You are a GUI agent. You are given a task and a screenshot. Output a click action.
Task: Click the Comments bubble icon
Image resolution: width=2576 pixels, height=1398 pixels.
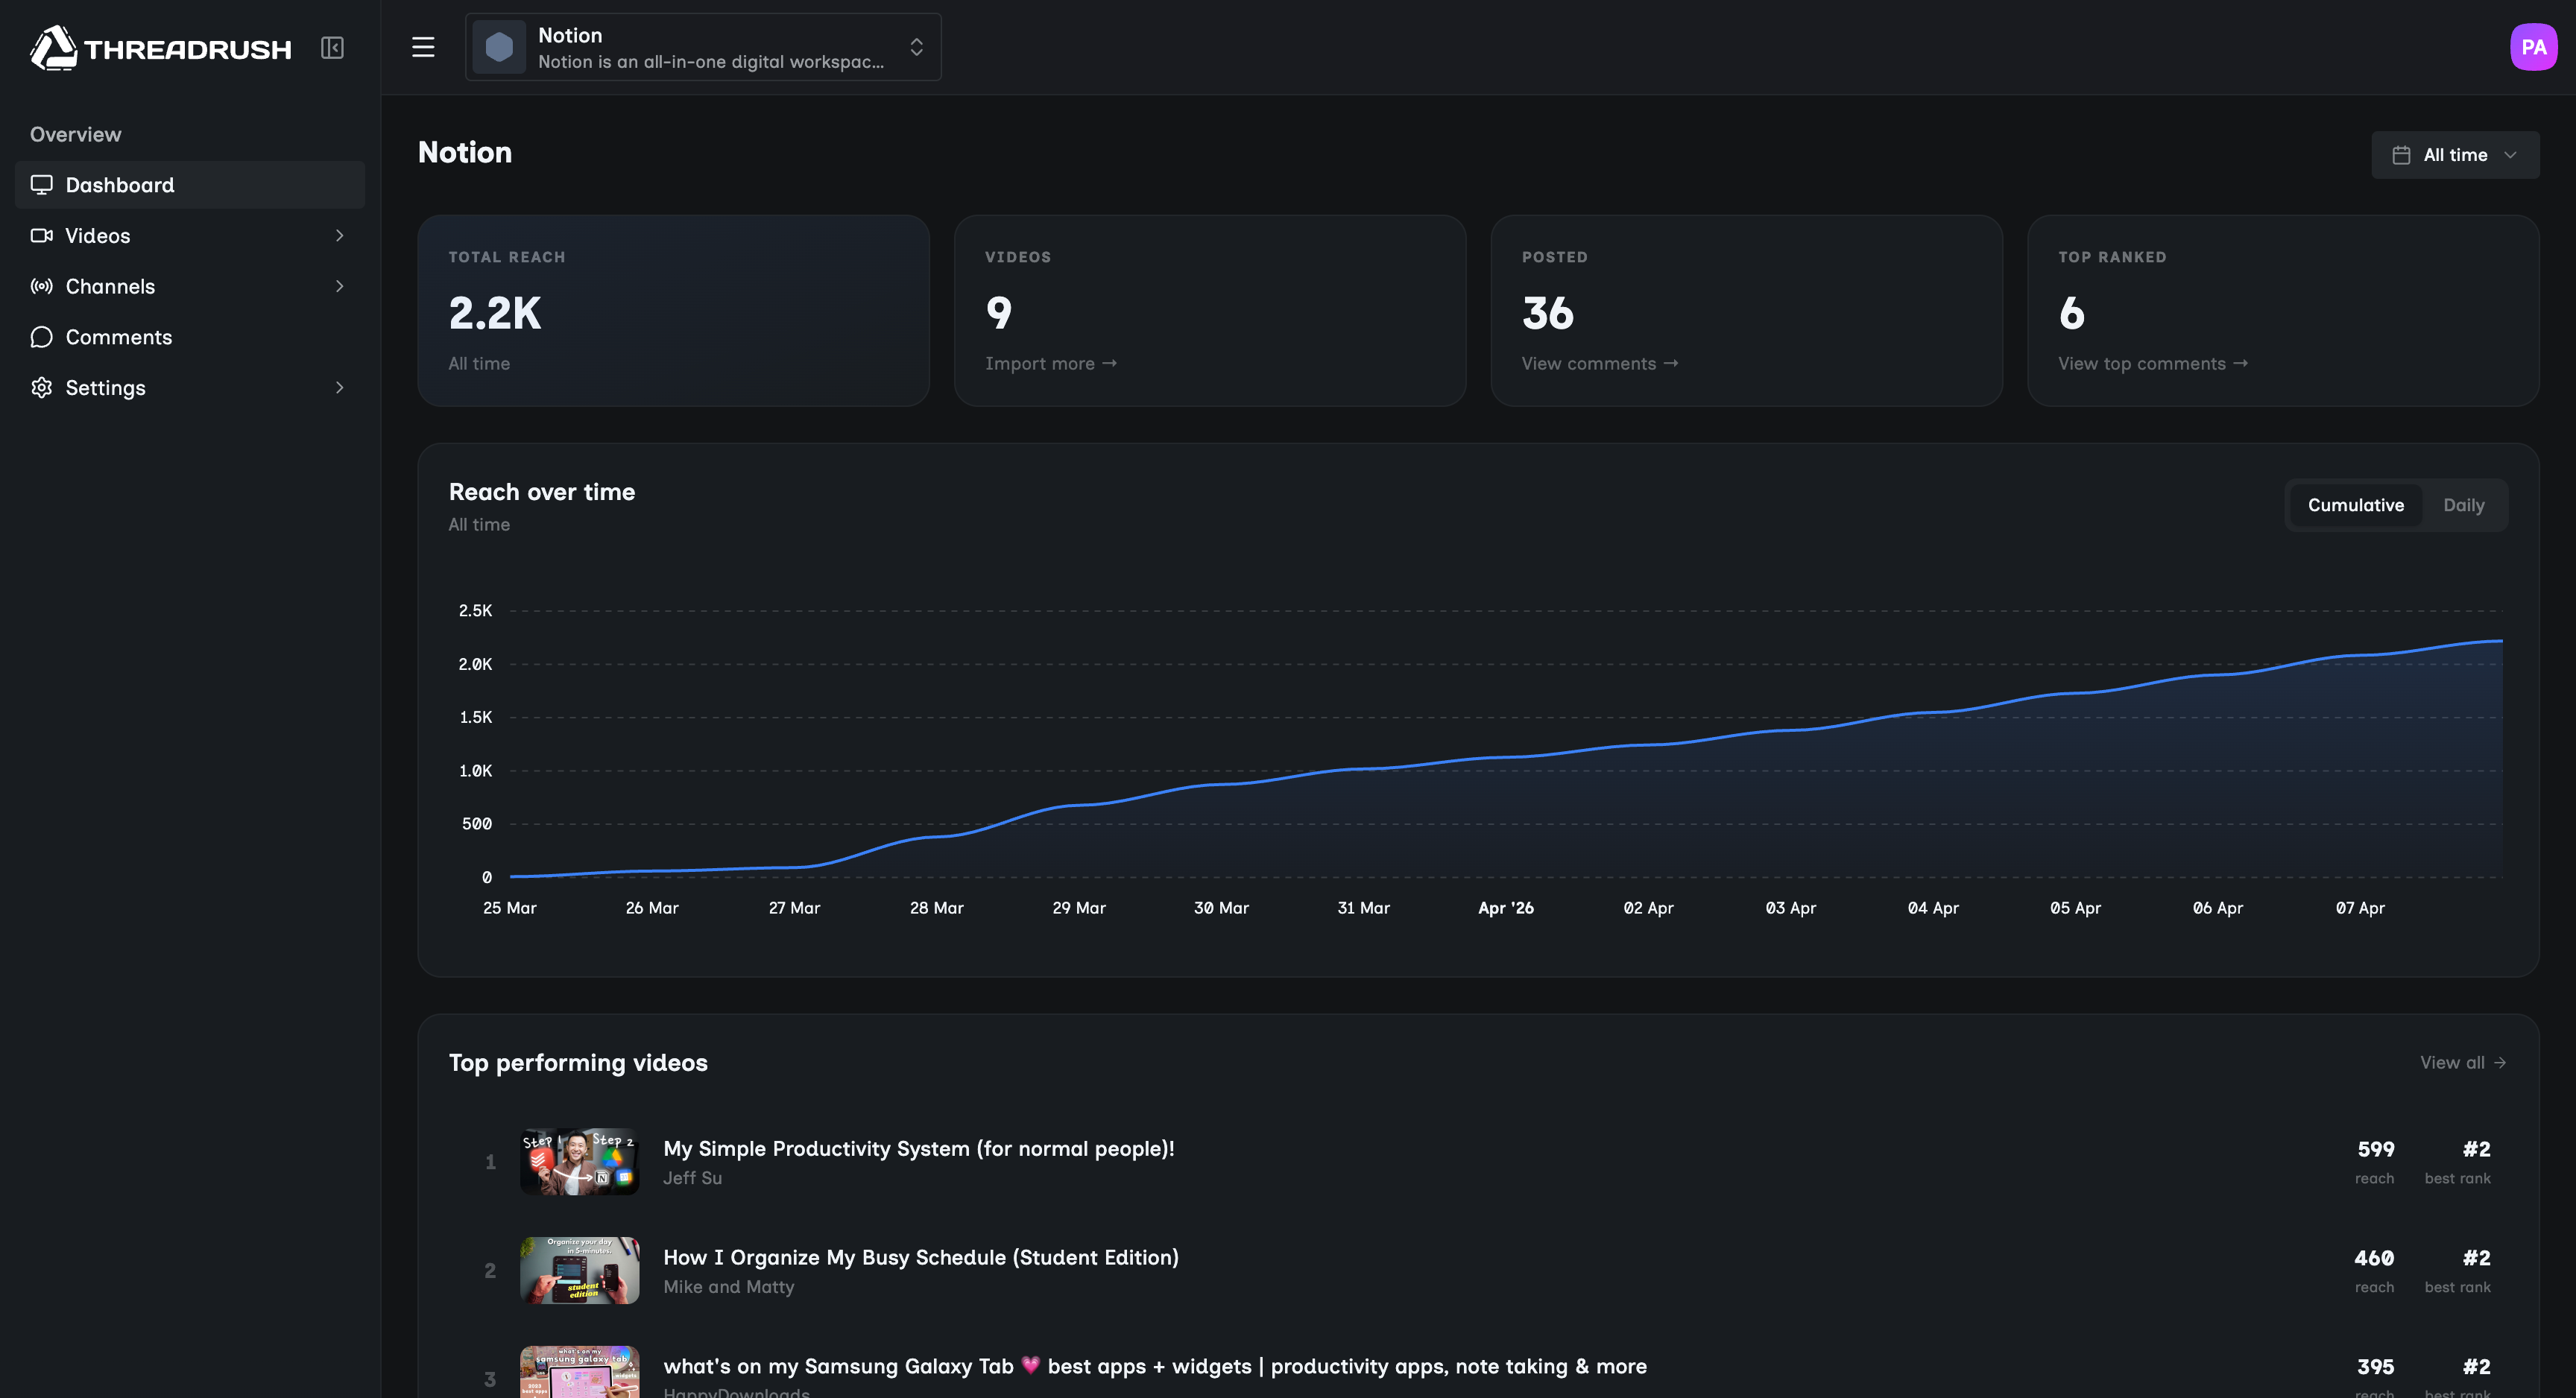41,337
